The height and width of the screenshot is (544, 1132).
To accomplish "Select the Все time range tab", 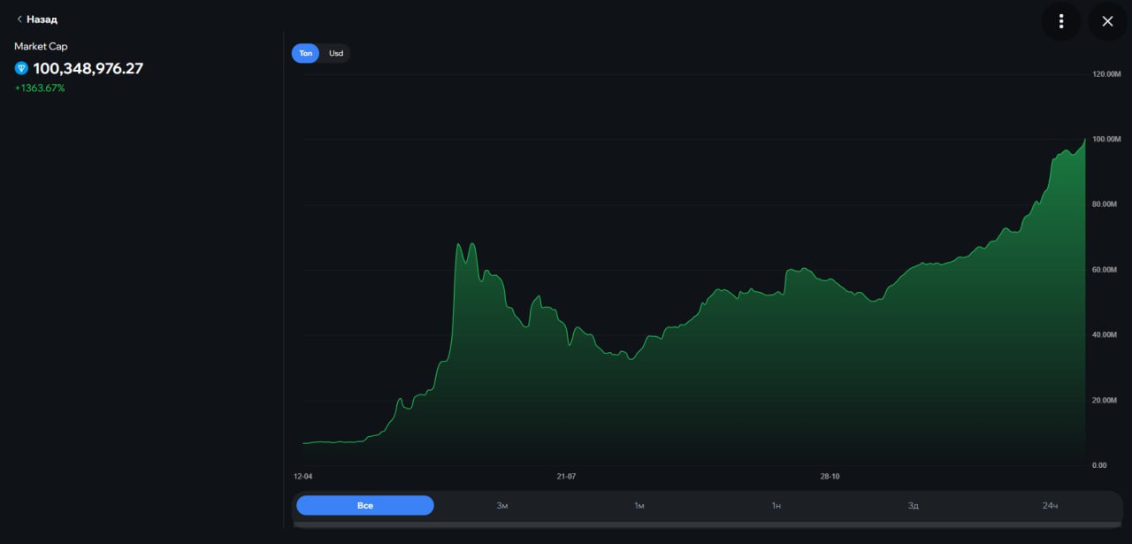I will click(365, 505).
